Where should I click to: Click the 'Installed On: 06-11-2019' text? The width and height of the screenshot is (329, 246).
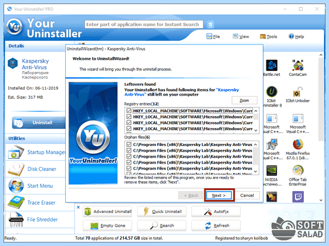point(33,88)
